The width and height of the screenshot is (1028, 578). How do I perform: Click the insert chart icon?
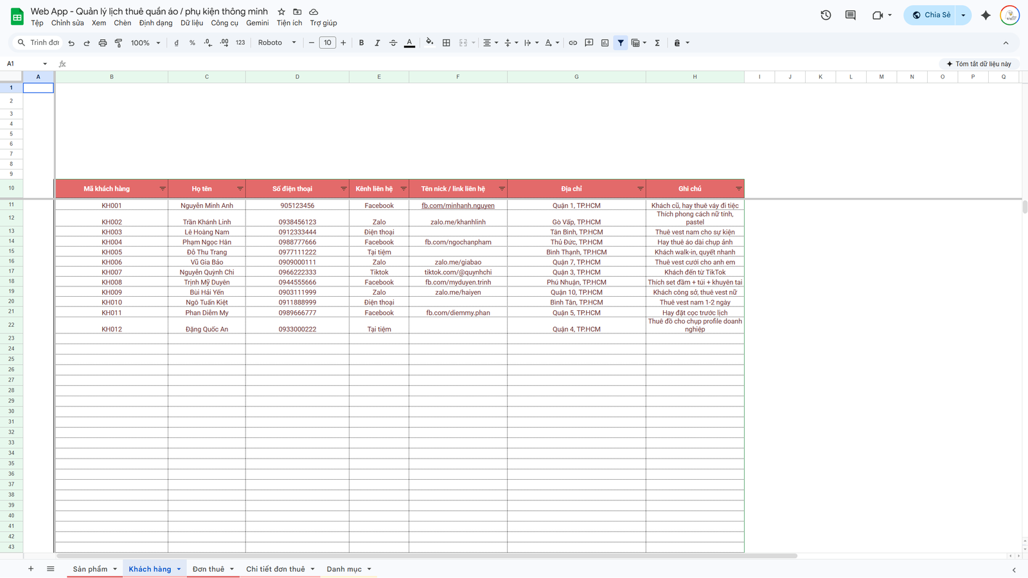click(x=605, y=43)
